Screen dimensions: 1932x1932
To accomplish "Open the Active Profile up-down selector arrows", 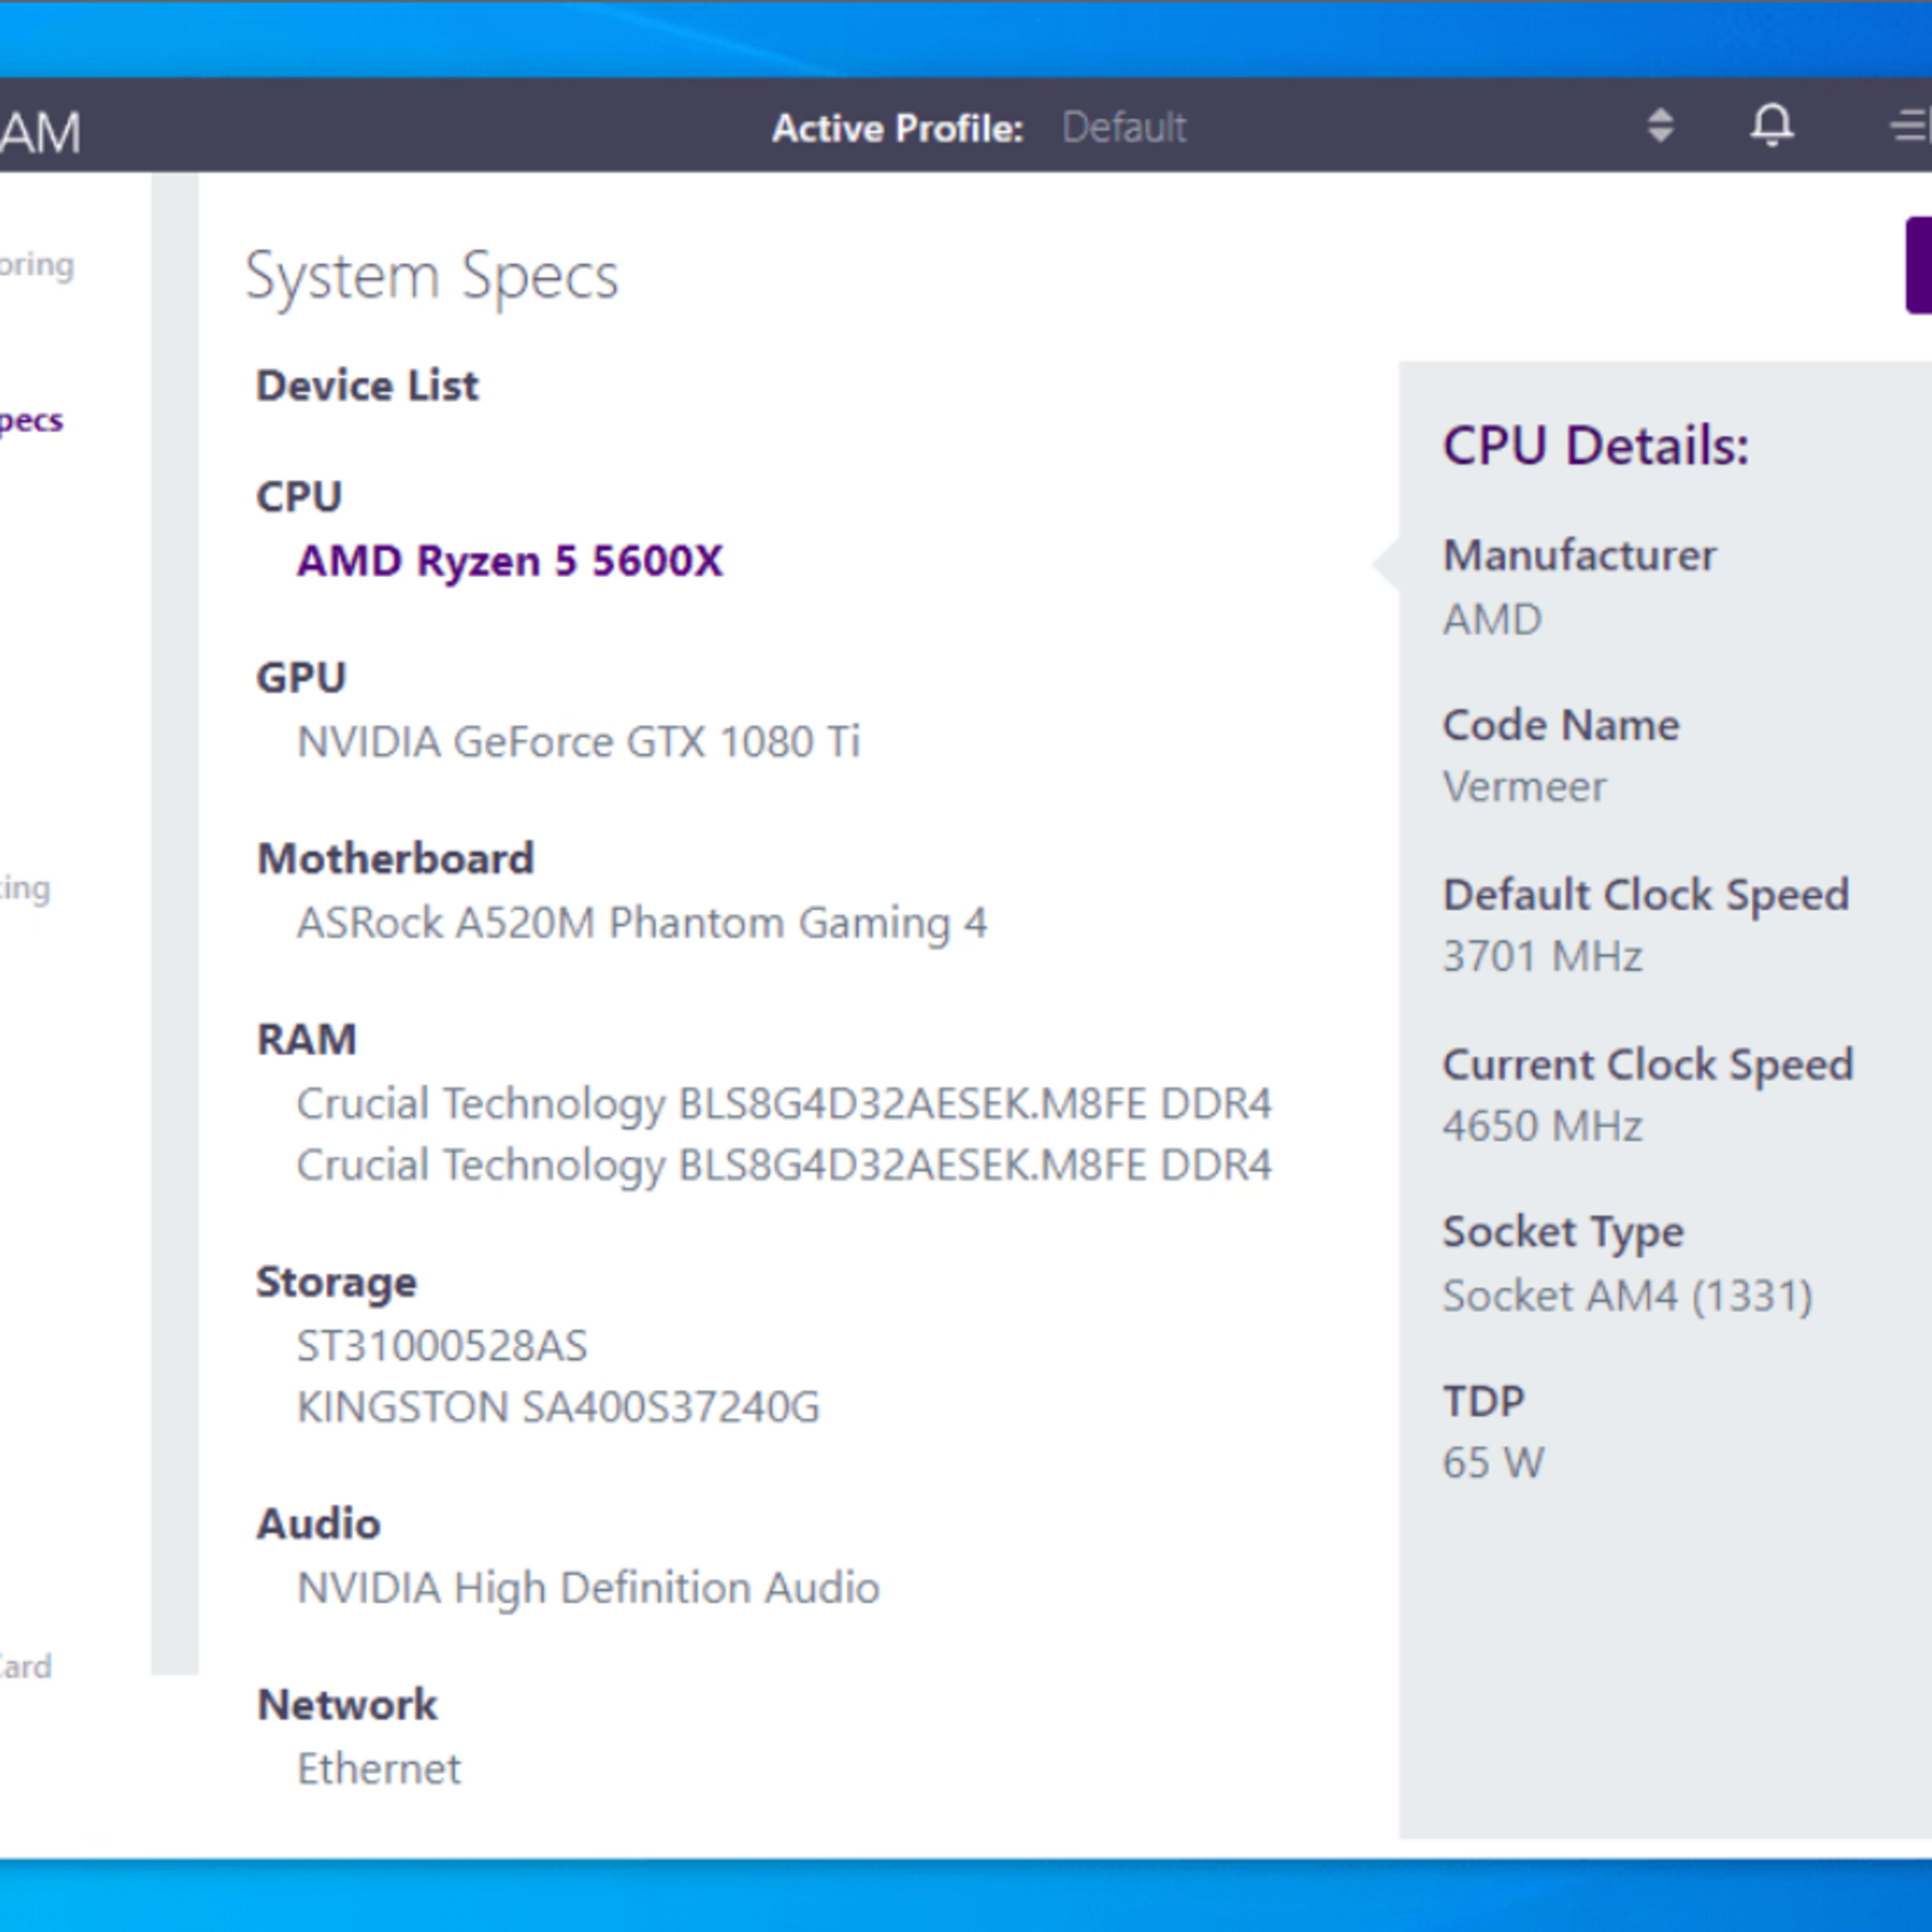I will (x=1660, y=126).
